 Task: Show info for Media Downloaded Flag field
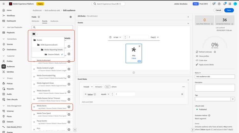point(69,77)
